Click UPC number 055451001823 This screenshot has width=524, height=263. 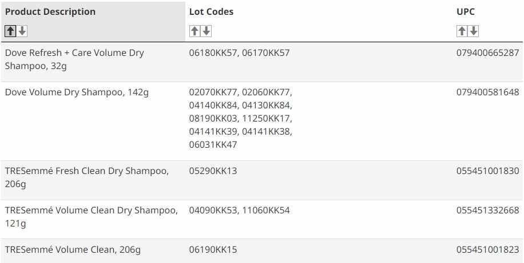pos(487,250)
